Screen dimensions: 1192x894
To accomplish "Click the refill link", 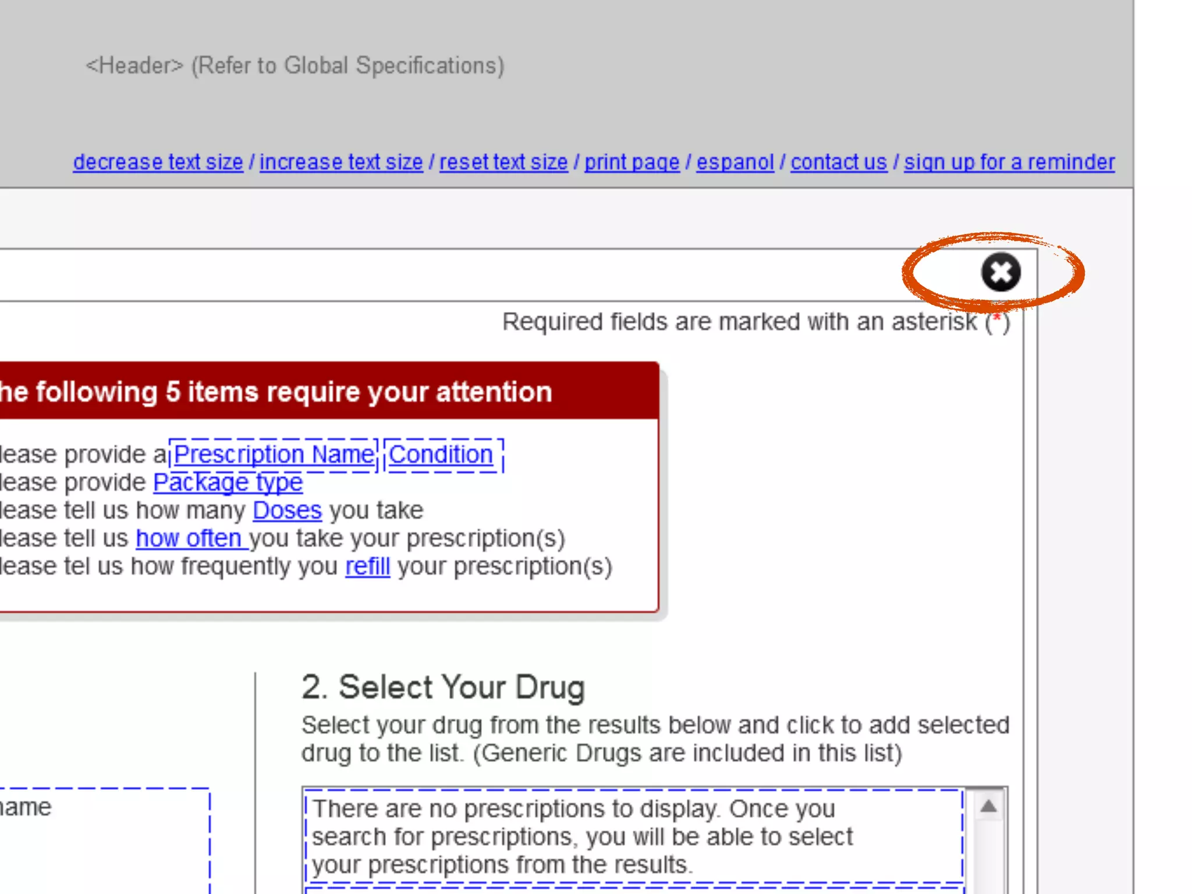I will pos(367,566).
